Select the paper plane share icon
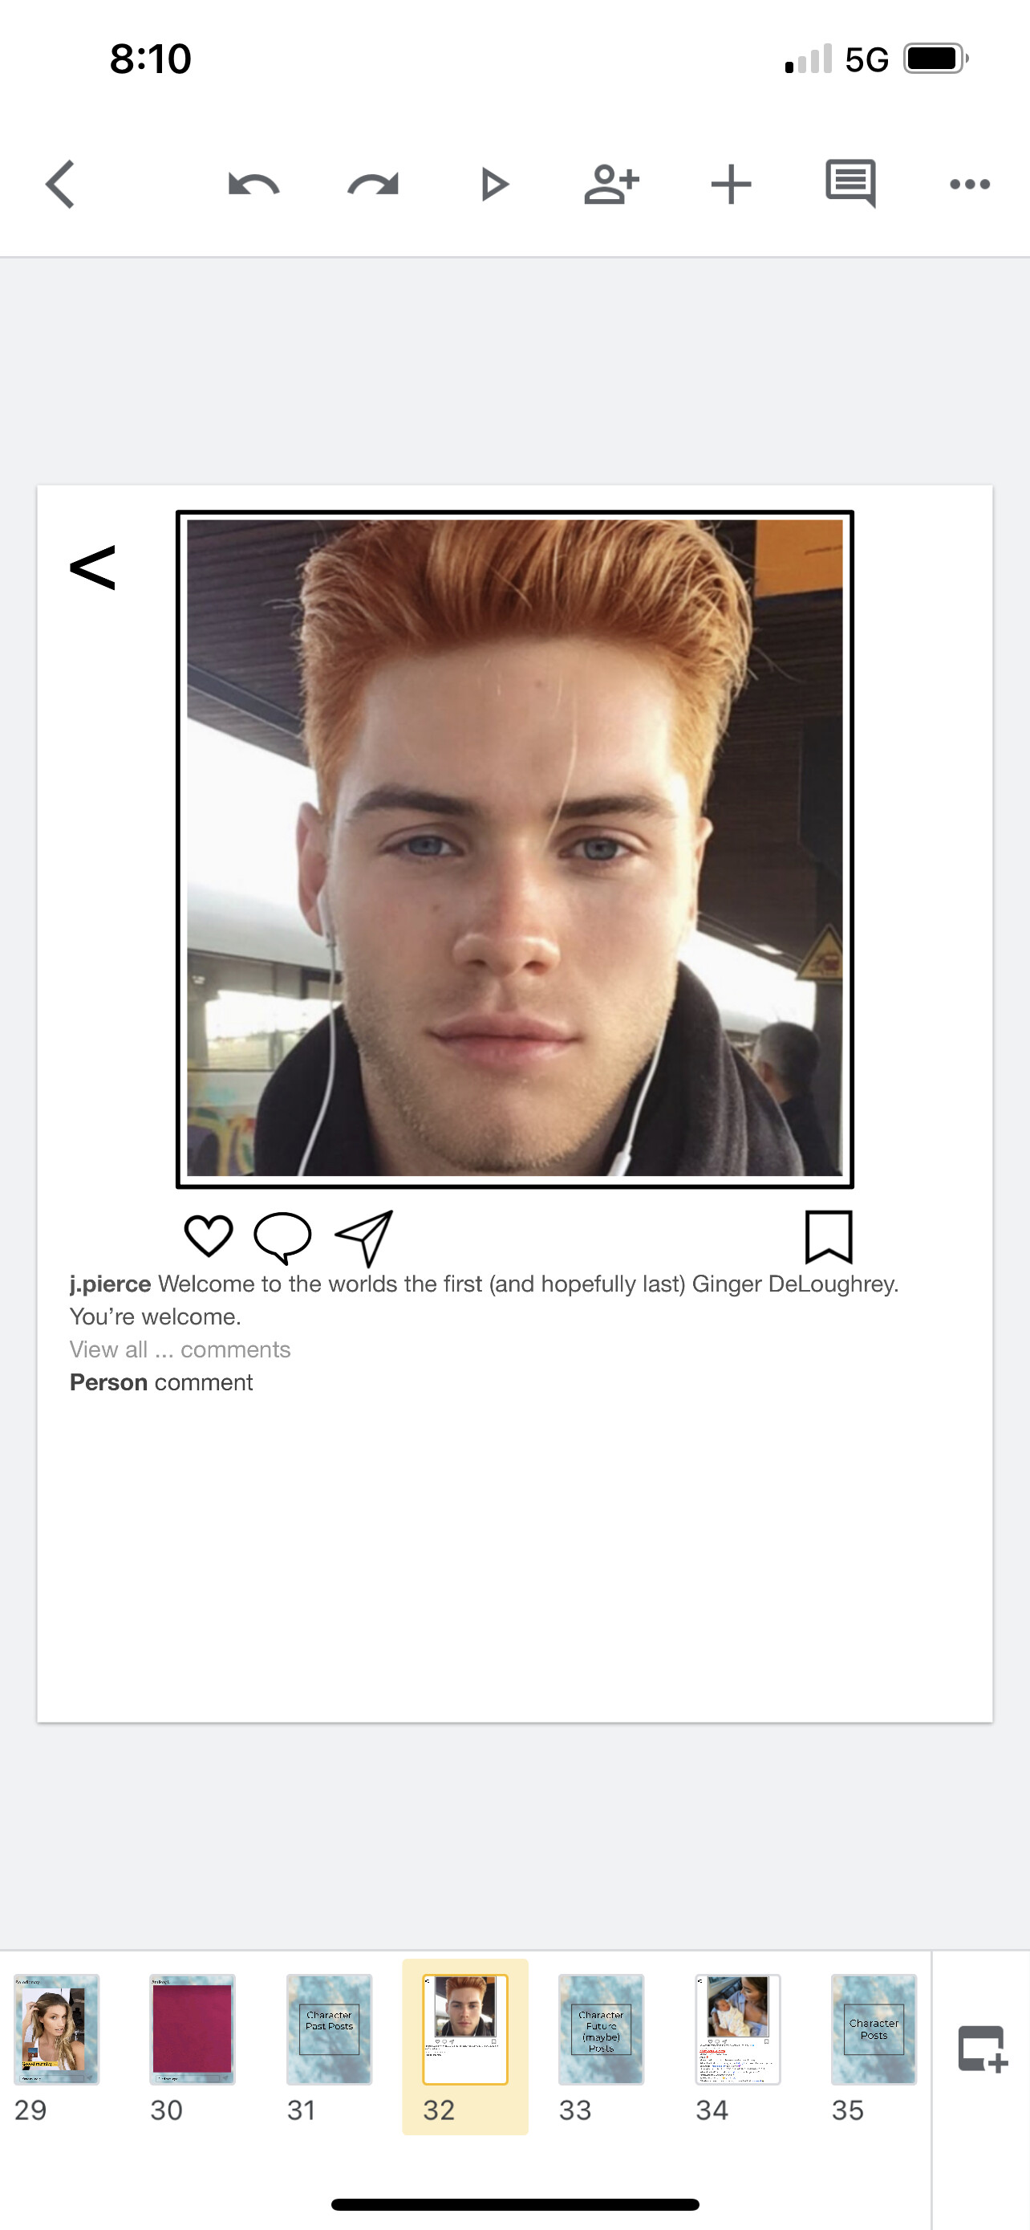This screenshot has width=1030, height=2230. tap(364, 1238)
